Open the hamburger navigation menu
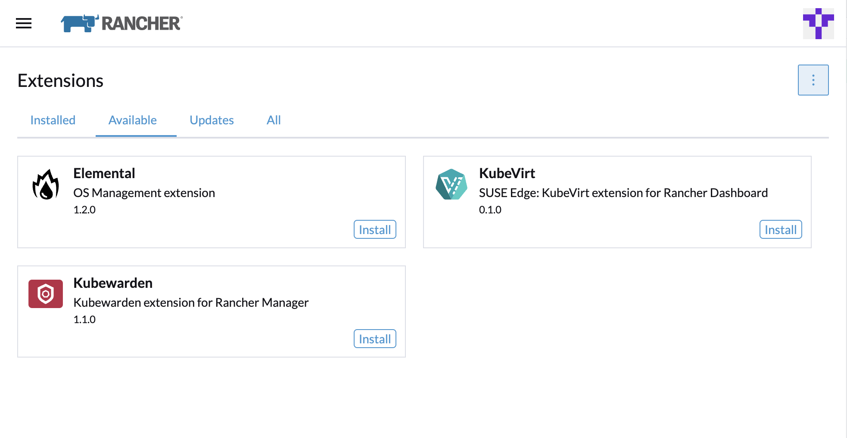 (x=24, y=23)
